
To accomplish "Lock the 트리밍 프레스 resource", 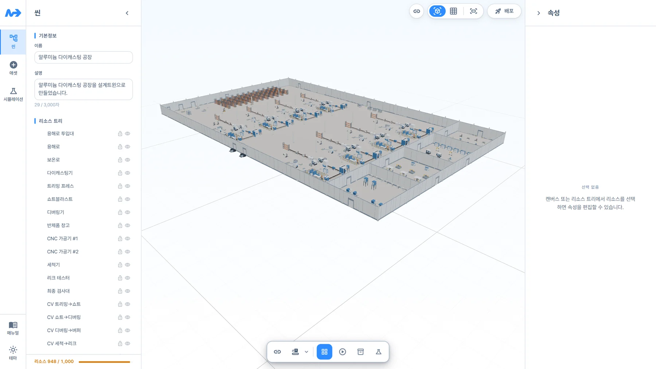I will click(x=120, y=186).
